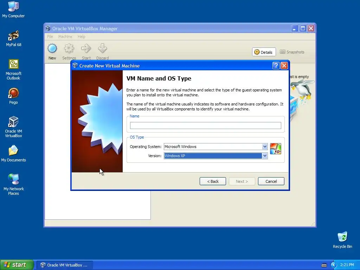The height and width of the screenshot is (270, 360).
Task: Select the My Documents desktop icon
Action: tap(14, 154)
